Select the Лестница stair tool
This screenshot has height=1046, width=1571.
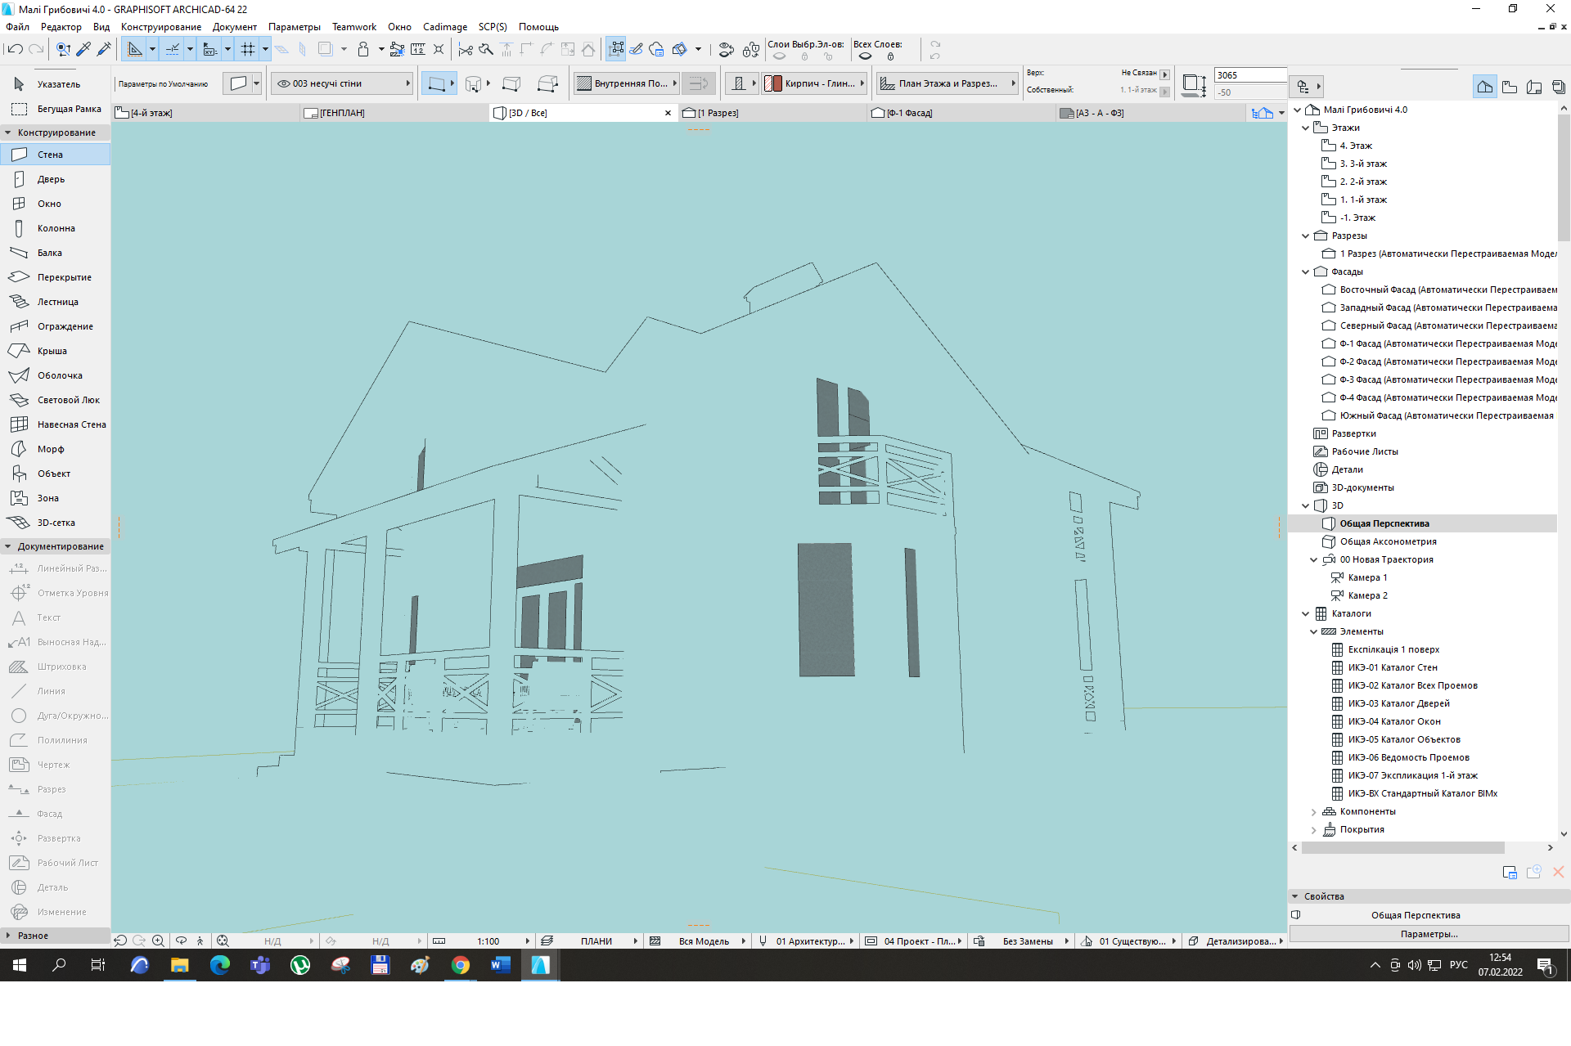point(56,302)
